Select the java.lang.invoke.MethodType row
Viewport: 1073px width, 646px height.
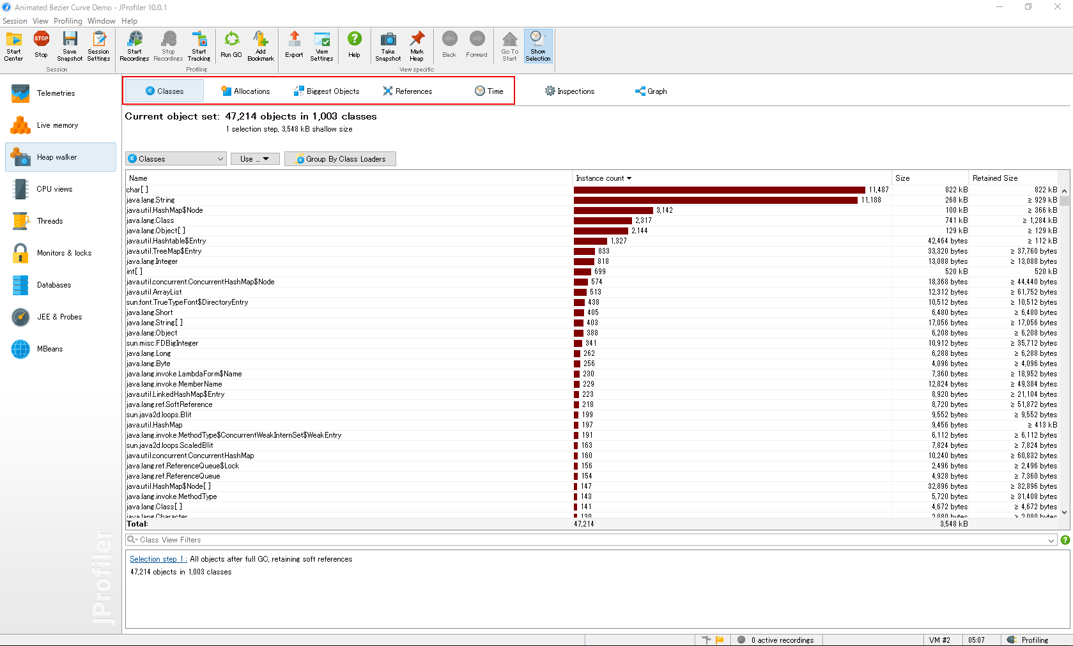pyautogui.click(x=592, y=496)
